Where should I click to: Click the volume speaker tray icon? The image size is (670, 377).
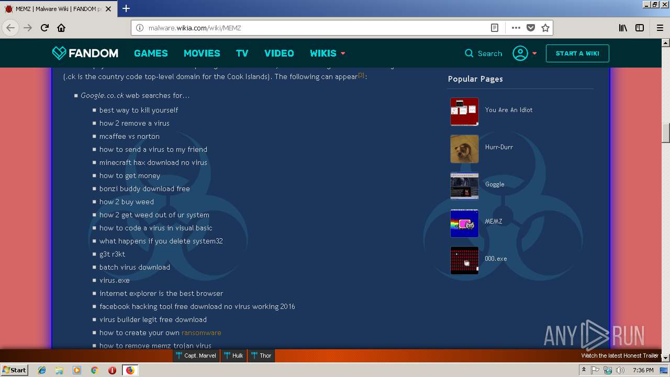click(620, 370)
